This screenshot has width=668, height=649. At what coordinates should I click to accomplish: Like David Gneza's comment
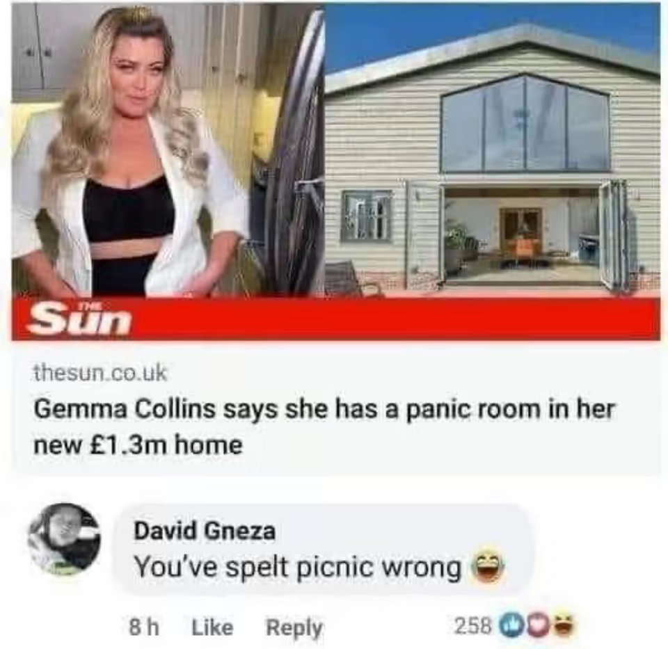pos(213,627)
